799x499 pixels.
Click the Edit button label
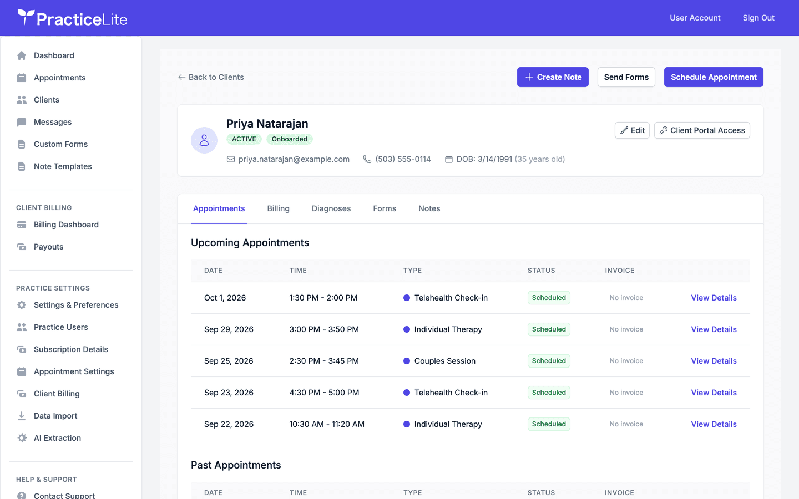click(638, 130)
